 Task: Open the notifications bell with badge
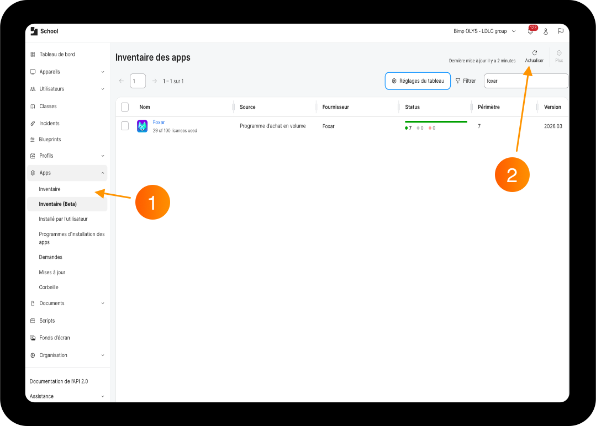click(531, 30)
